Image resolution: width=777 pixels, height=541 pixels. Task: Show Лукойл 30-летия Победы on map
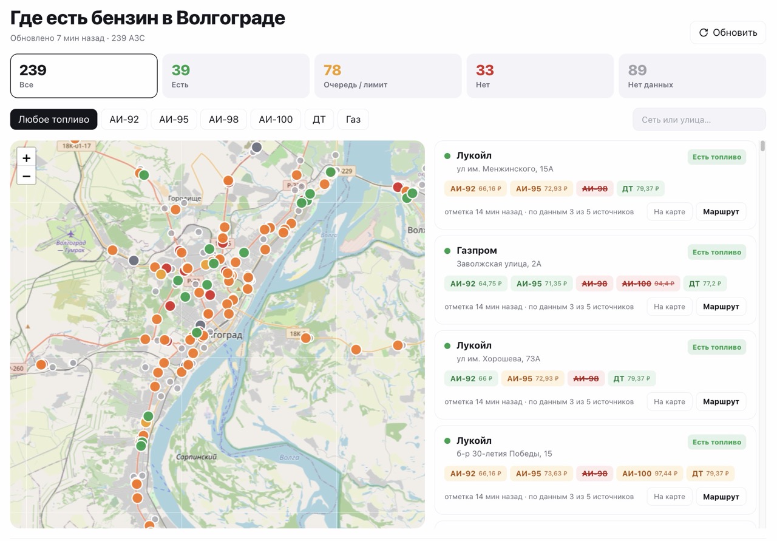pos(670,497)
